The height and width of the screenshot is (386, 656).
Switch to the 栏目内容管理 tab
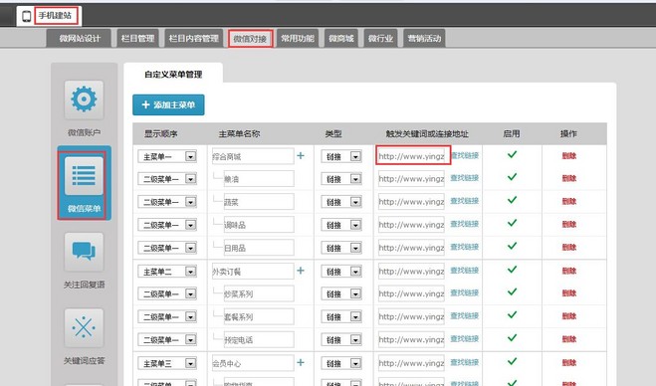click(194, 39)
